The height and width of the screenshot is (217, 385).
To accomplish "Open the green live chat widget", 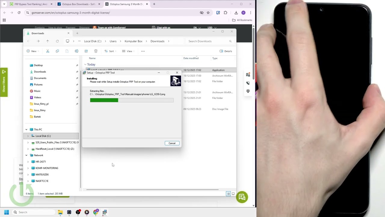I will pos(242,197).
